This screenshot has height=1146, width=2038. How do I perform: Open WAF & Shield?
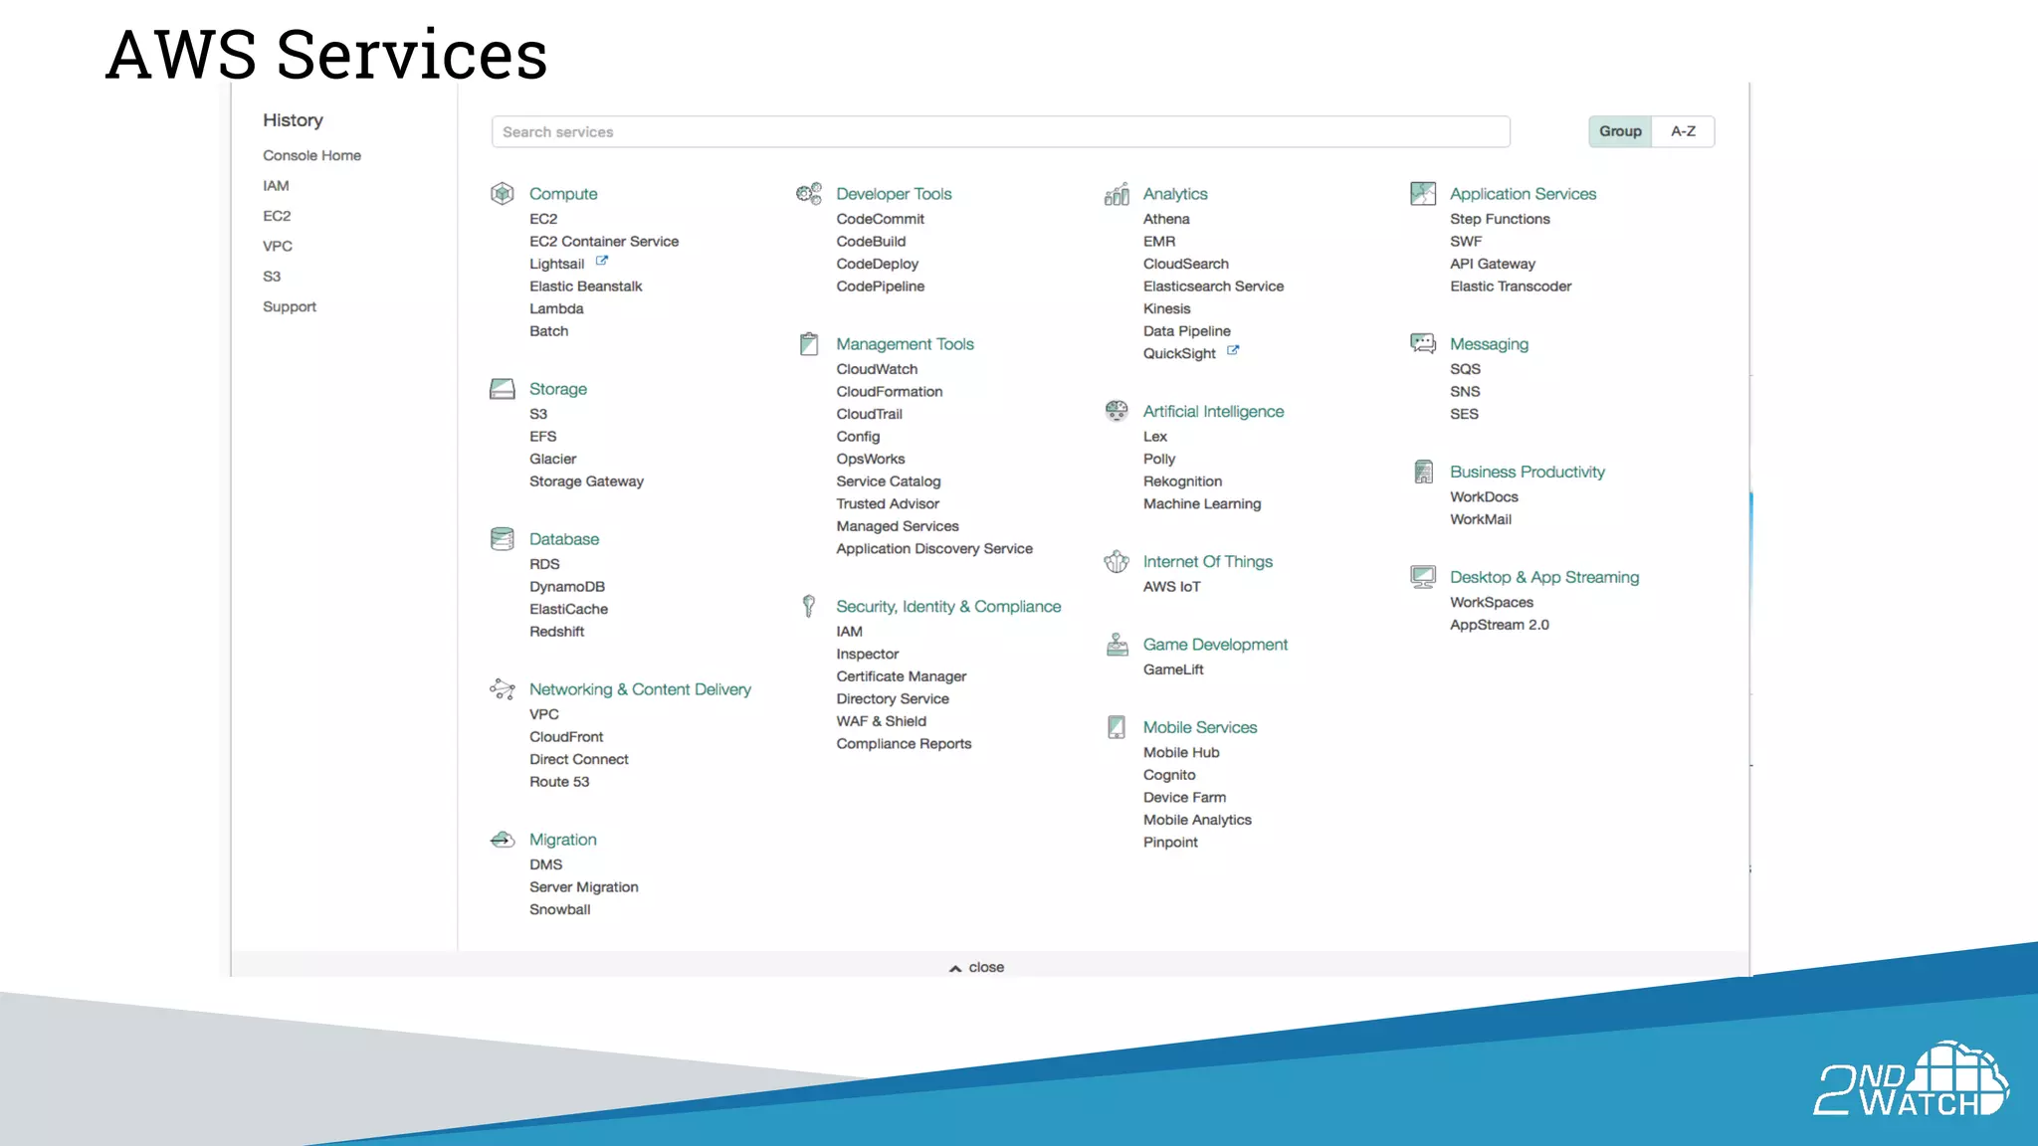[x=881, y=721]
